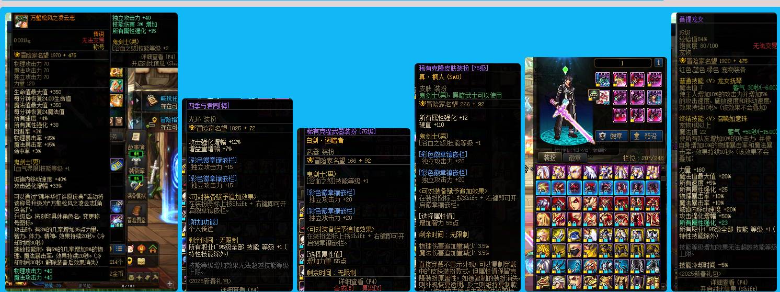Click the 白剑·逐暗者 weapon name
Image resolution: width=780 pixels, height=292 pixels.
point(325,140)
